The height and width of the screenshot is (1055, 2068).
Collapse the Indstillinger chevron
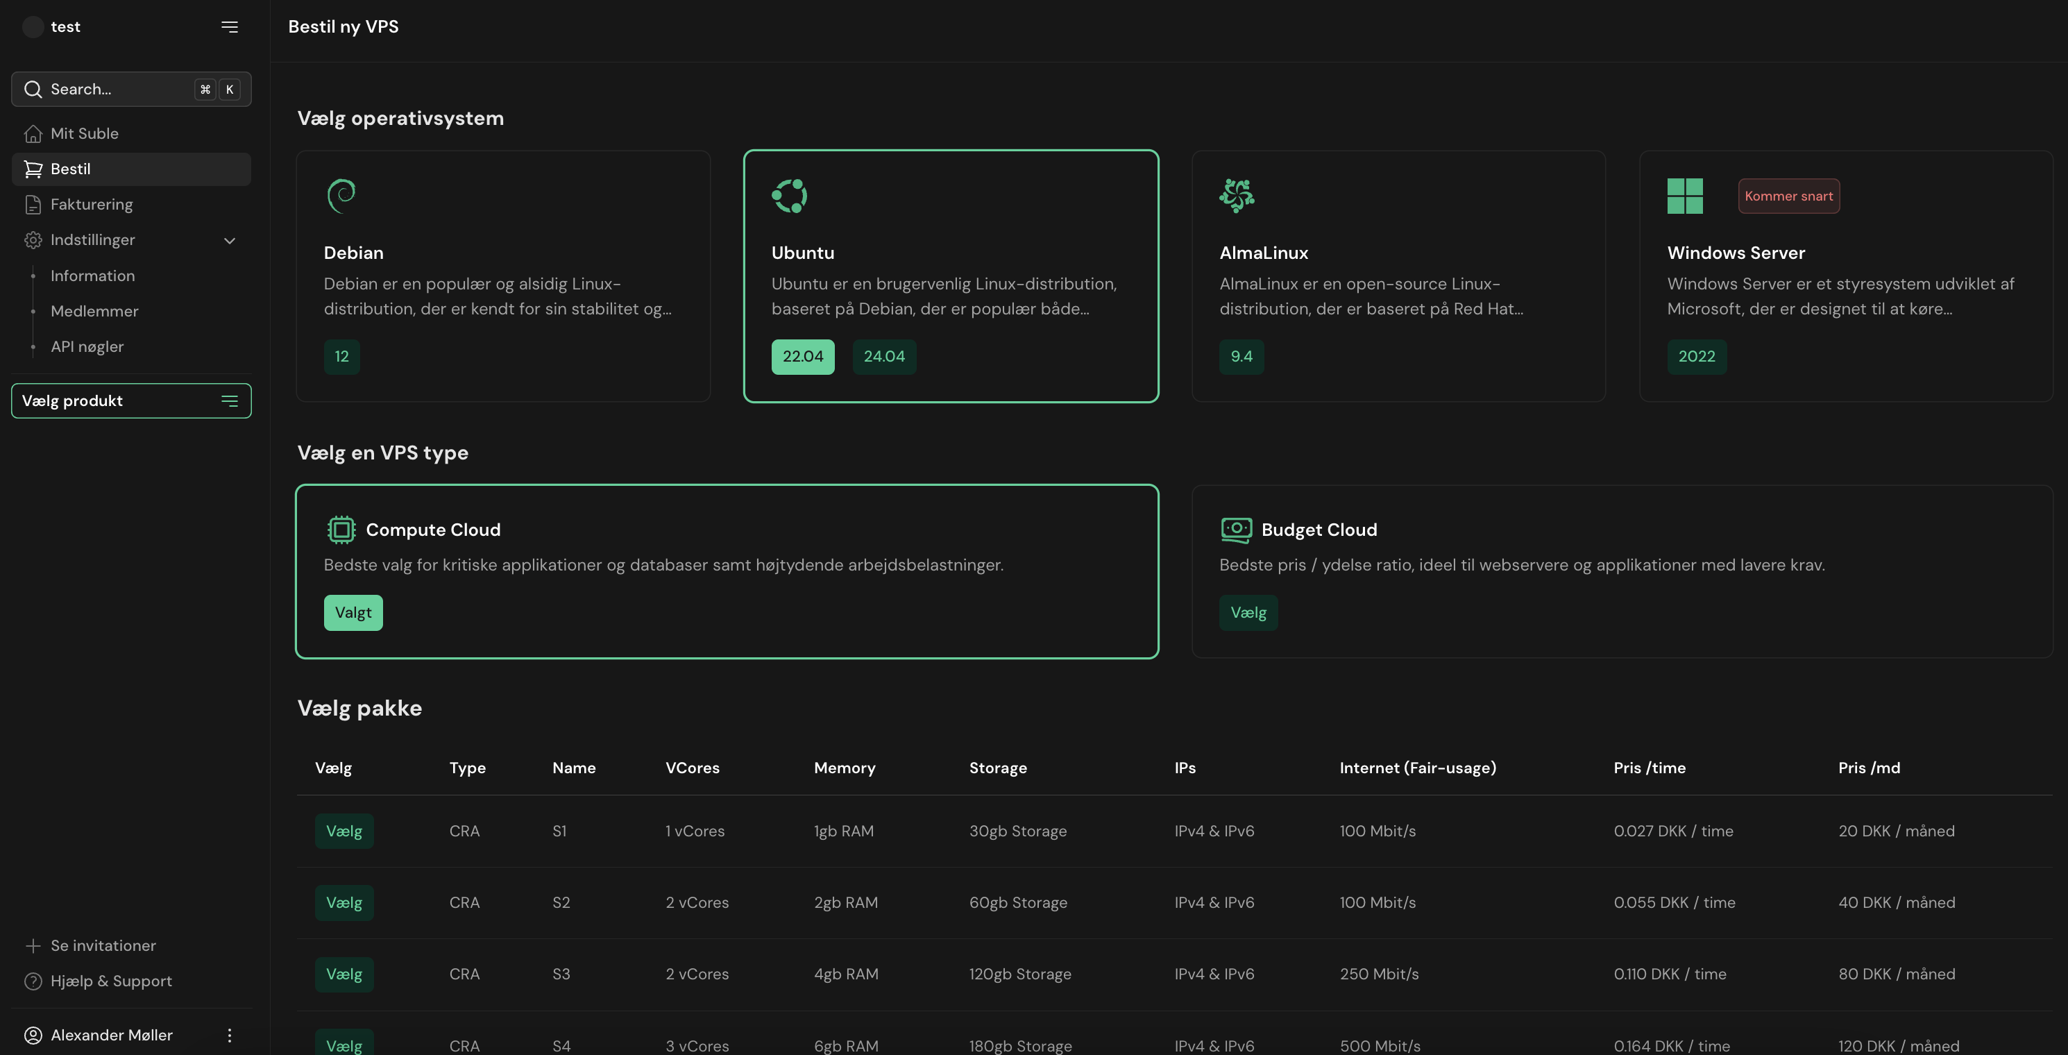click(x=230, y=240)
